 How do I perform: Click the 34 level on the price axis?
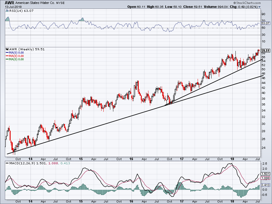263,110
